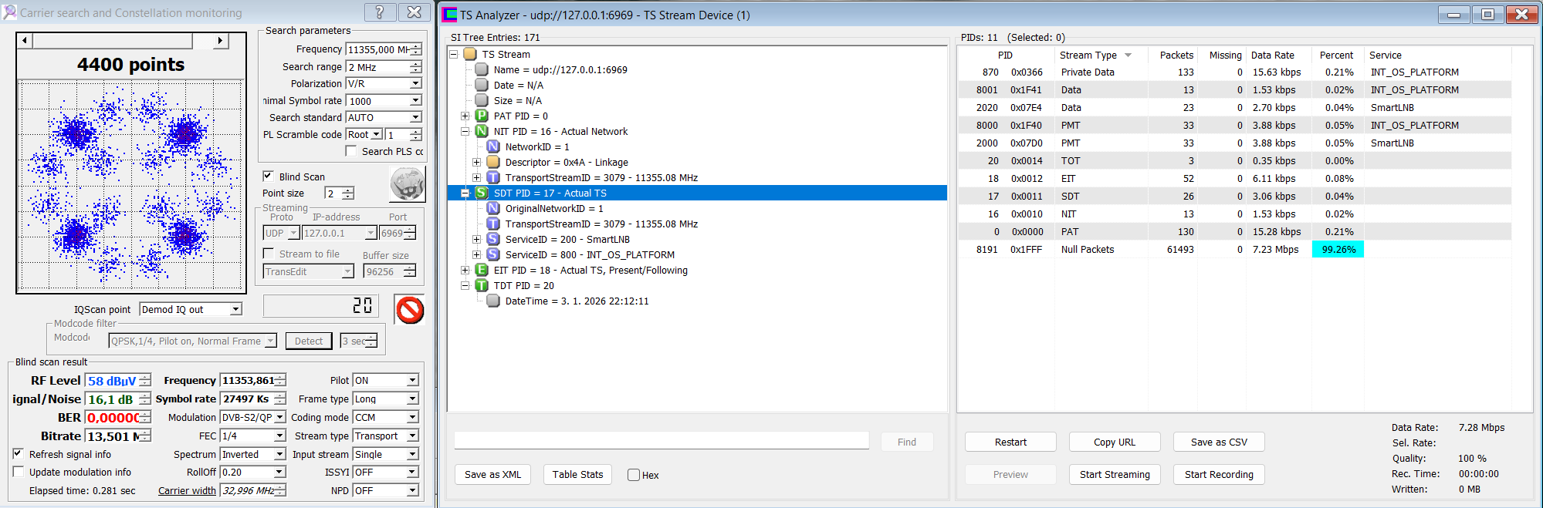The image size is (1543, 508).
Task: Click the ServiceID = 800 INT_OS_PLATFORM icon
Action: 493,255
